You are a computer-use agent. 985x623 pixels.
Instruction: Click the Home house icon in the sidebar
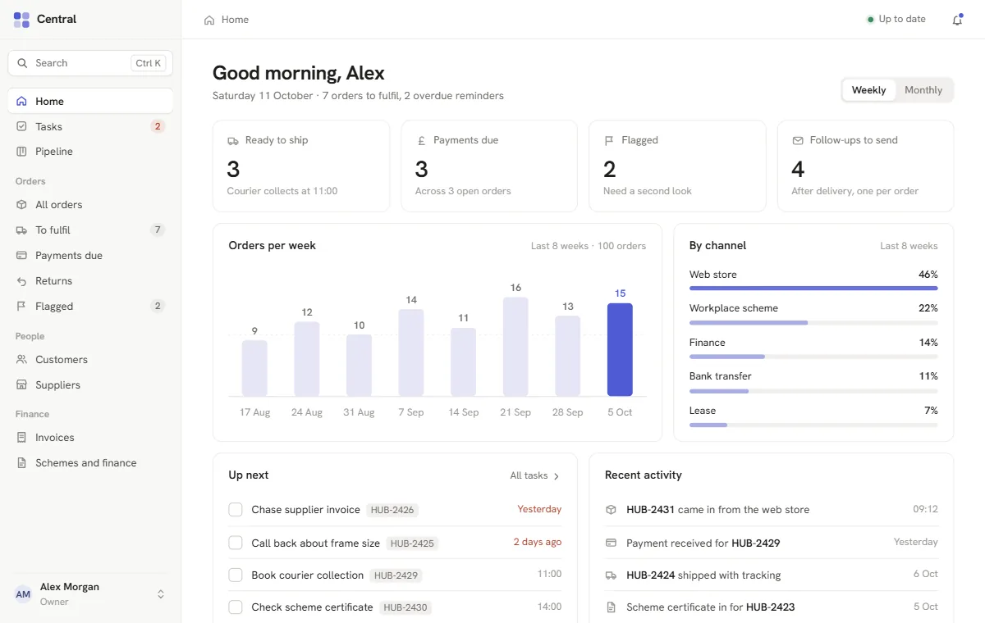point(22,102)
